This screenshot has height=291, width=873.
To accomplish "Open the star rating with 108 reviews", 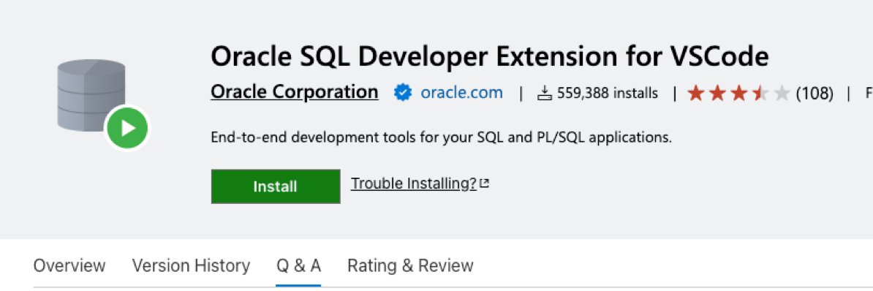I will [x=760, y=94].
